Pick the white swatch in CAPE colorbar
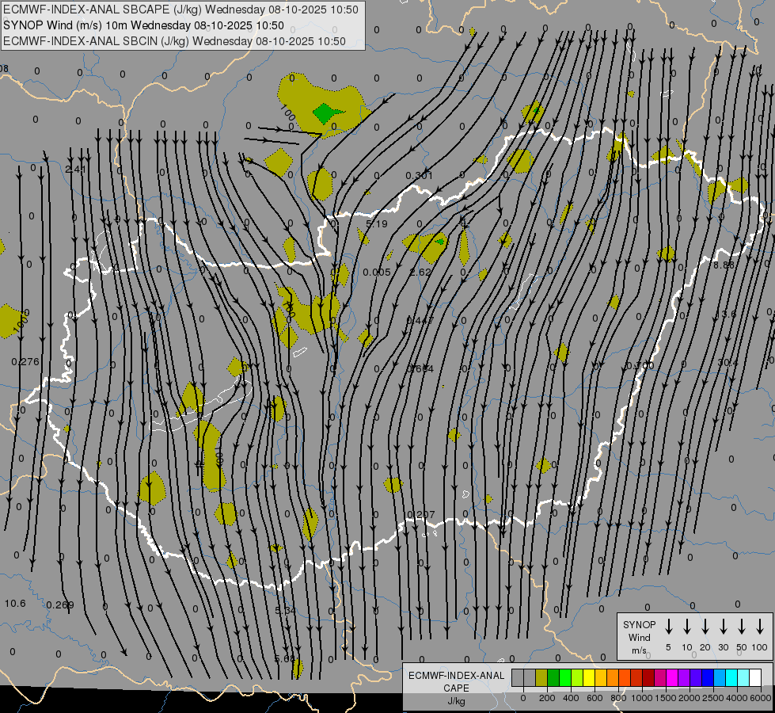775x713 pixels. [x=755, y=677]
